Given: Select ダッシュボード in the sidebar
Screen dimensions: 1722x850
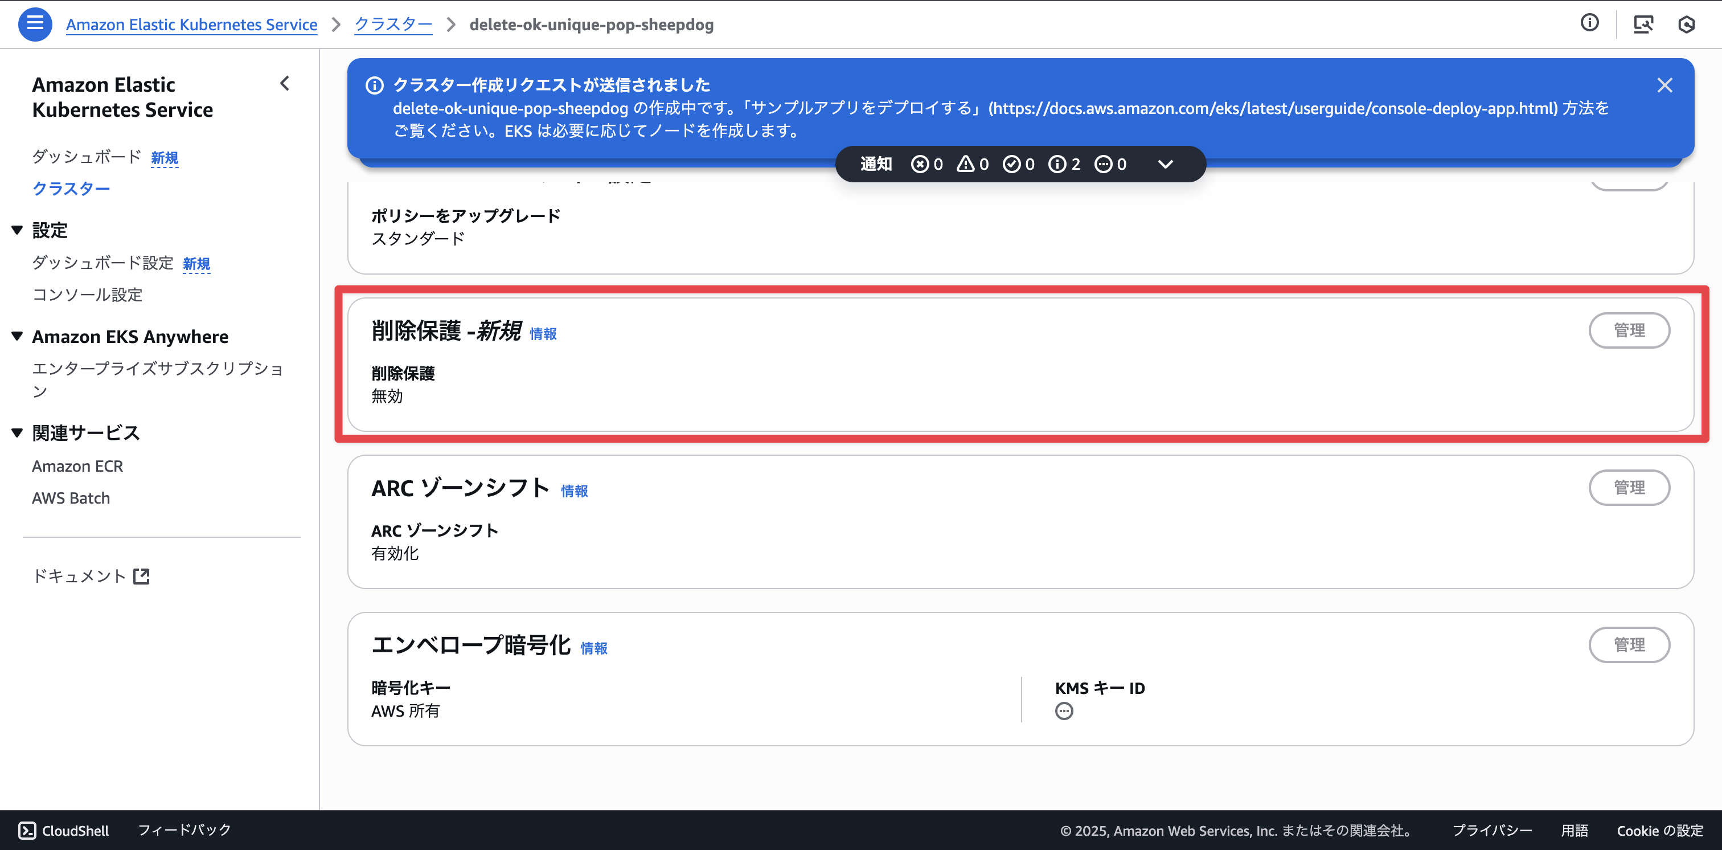Looking at the screenshot, I should (87, 157).
